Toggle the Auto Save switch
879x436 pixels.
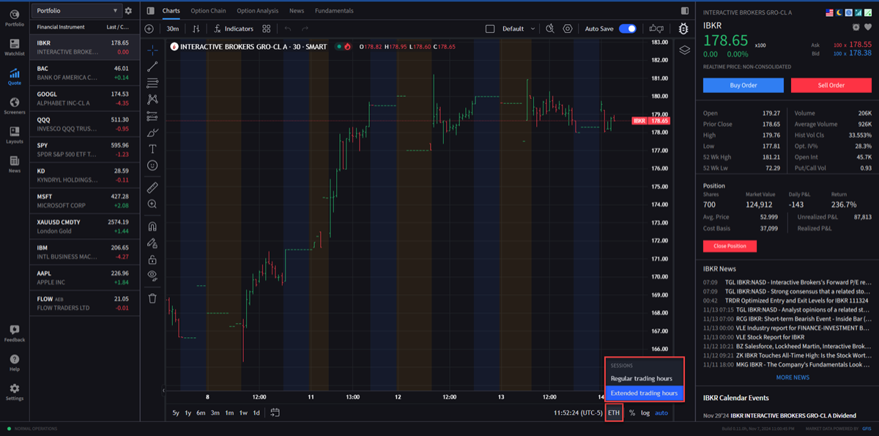coord(628,29)
